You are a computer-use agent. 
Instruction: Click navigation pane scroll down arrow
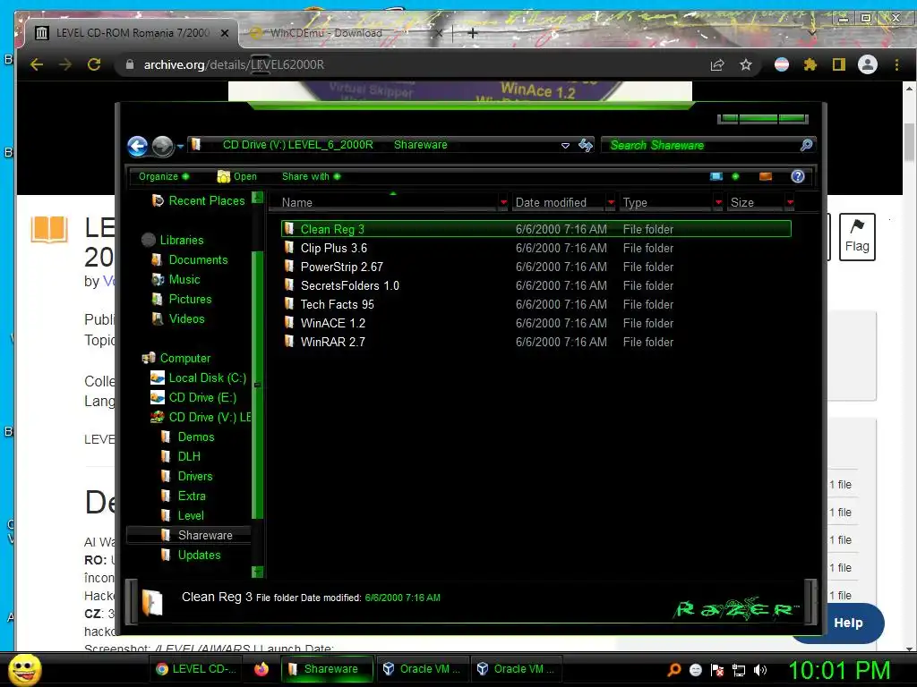257,572
